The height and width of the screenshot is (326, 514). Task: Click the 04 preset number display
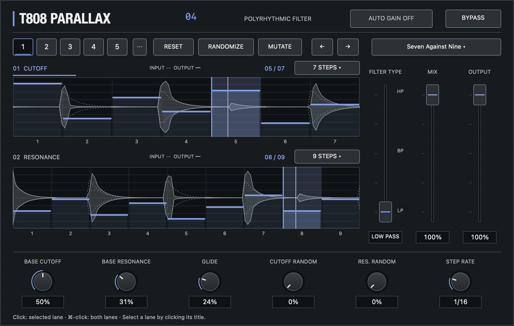(x=191, y=17)
